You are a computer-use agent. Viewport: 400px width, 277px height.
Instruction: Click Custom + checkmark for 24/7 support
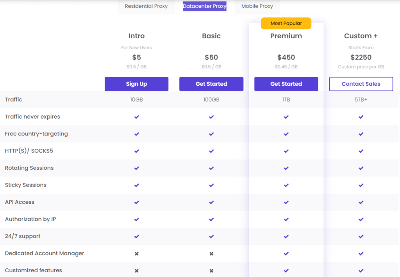(361, 236)
